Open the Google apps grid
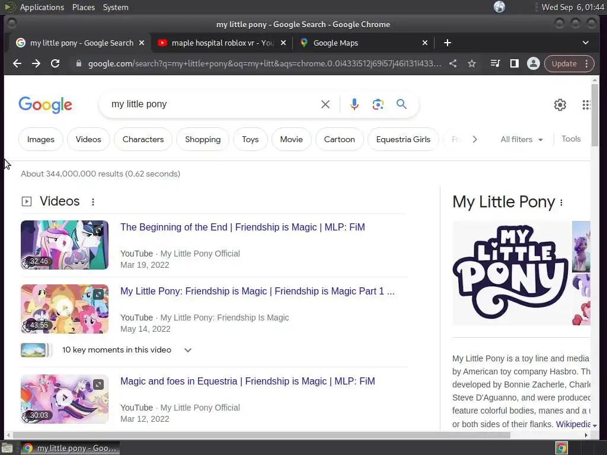 (586, 104)
